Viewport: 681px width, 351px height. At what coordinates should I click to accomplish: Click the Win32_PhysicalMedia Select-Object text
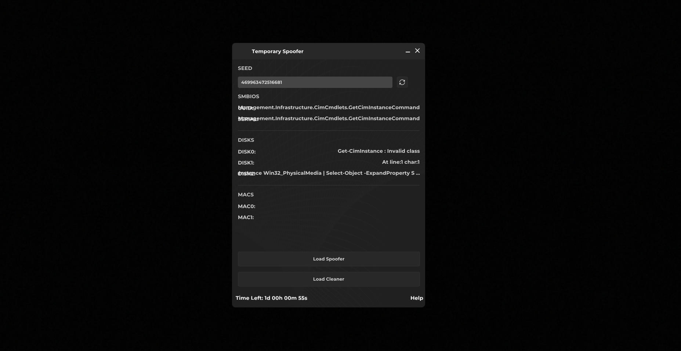coord(341,173)
